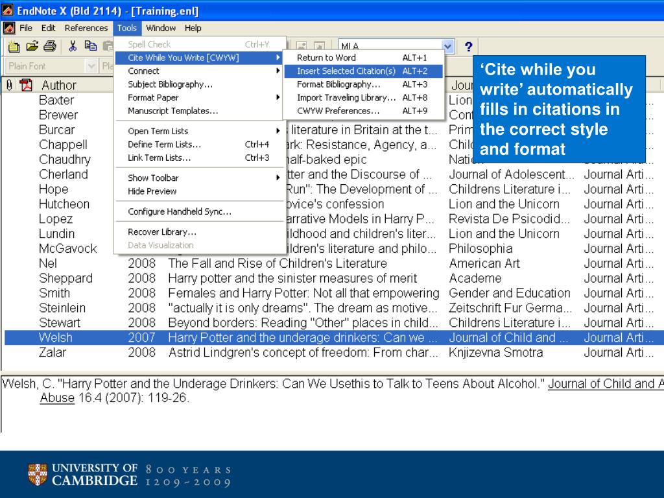Close the open Tools menu
664x498 pixels.
coord(127,28)
